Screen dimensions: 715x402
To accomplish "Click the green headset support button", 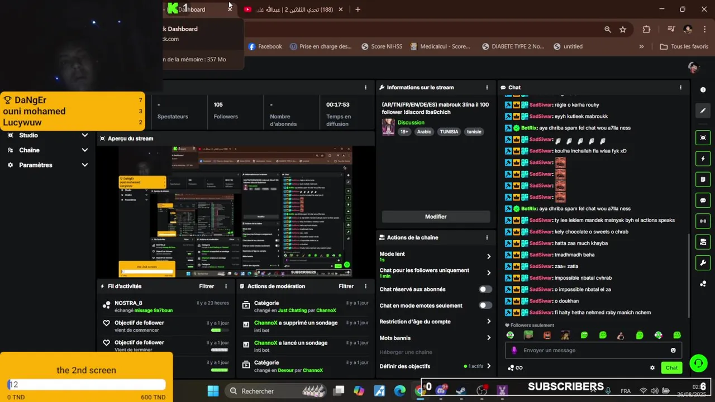I will [698, 363].
